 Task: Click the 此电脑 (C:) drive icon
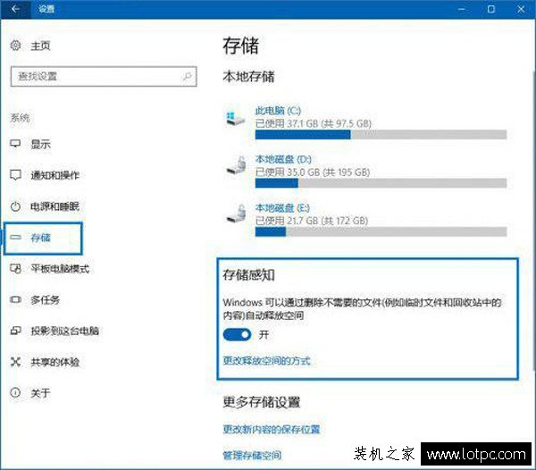click(235, 118)
